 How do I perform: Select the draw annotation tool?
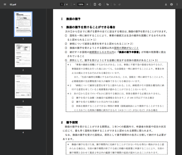click(107, 5)
